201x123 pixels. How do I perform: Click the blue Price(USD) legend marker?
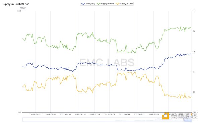(x=83, y=4)
